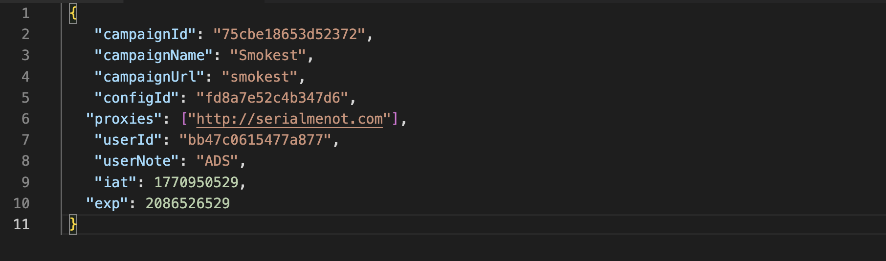Click the lowercase "smokest" URL value

(260, 77)
